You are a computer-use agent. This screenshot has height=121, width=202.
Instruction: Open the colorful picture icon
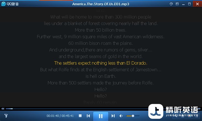coord(190,116)
